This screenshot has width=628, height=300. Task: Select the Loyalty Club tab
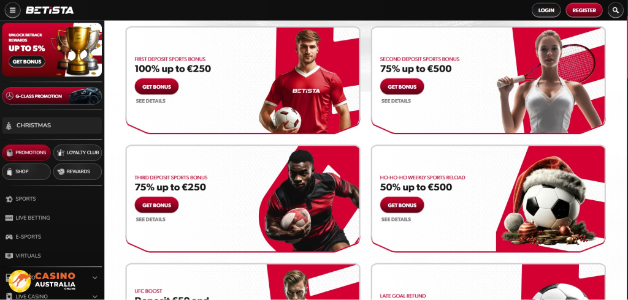click(x=78, y=152)
